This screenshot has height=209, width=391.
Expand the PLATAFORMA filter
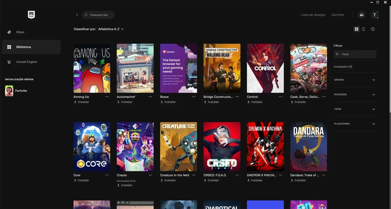pyautogui.click(x=355, y=124)
